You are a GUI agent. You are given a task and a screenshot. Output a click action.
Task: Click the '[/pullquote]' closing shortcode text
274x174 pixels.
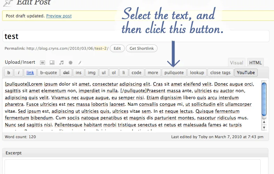click(x=134, y=91)
